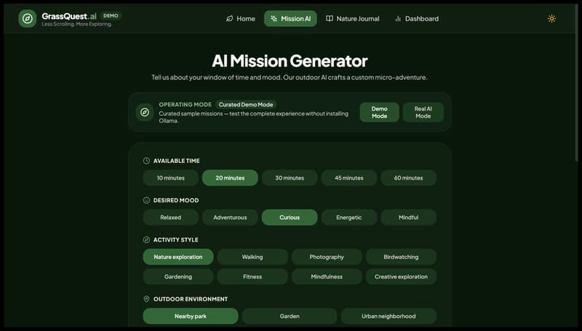This screenshot has height=331, width=582.
Task: Click the book icon in Nature Journal tab
Action: 330,19
